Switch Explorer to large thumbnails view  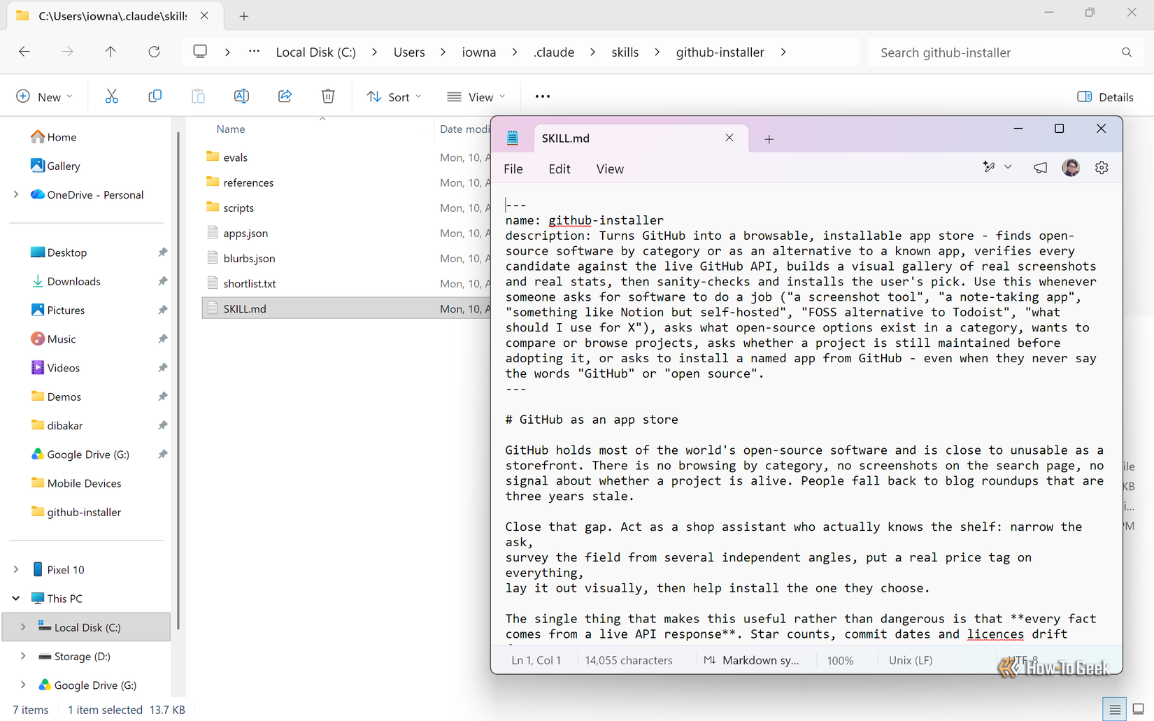pyautogui.click(x=1138, y=709)
